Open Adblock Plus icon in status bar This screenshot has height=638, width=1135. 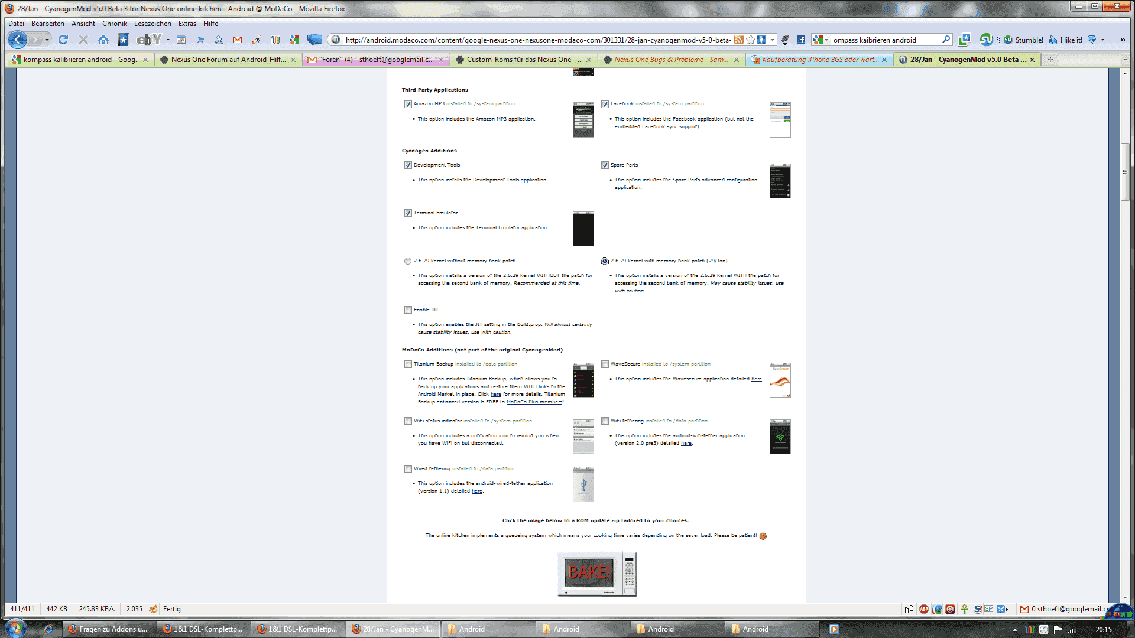[924, 609]
